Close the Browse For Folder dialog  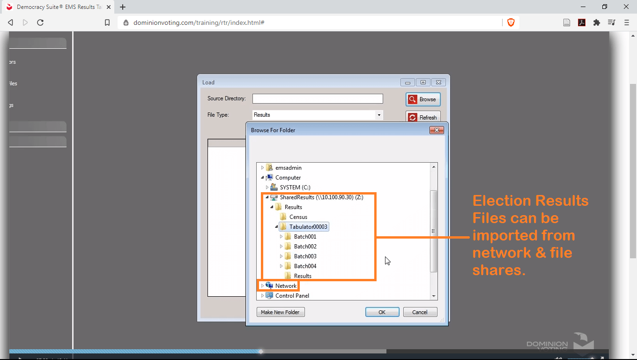pos(436,130)
